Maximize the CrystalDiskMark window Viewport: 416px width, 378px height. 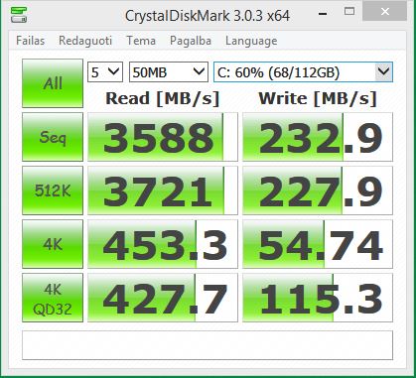[349, 12]
